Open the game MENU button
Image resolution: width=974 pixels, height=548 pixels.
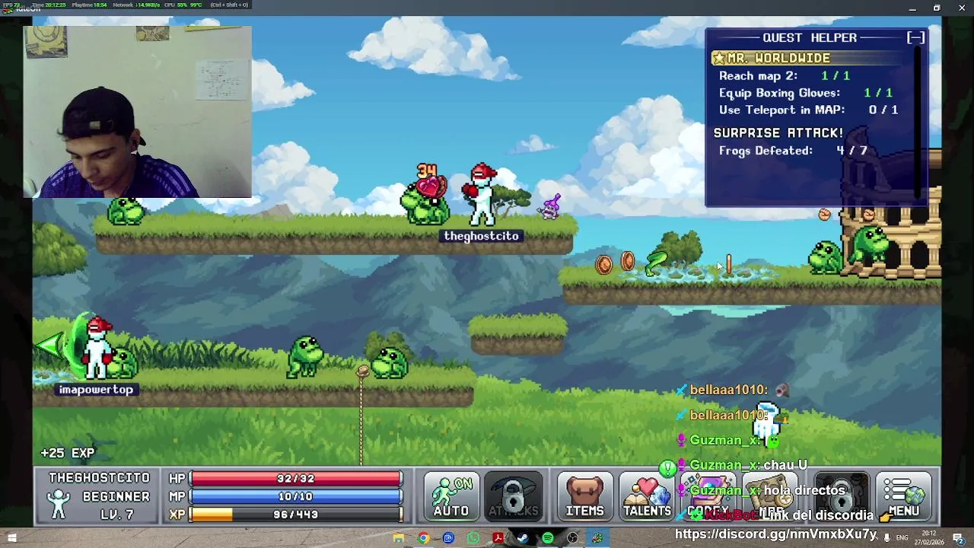pos(903,496)
